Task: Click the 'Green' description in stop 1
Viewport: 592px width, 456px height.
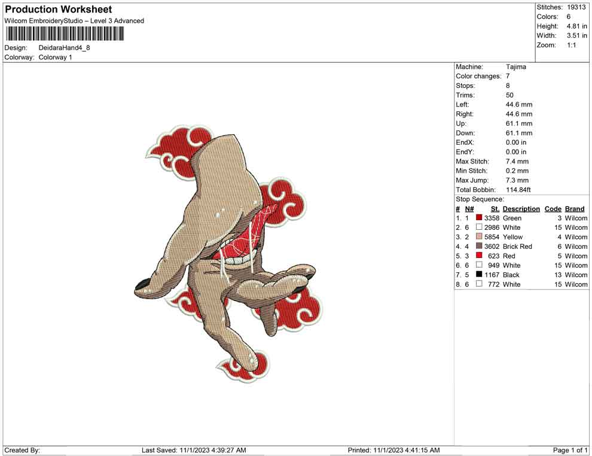Action: pyautogui.click(x=512, y=218)
